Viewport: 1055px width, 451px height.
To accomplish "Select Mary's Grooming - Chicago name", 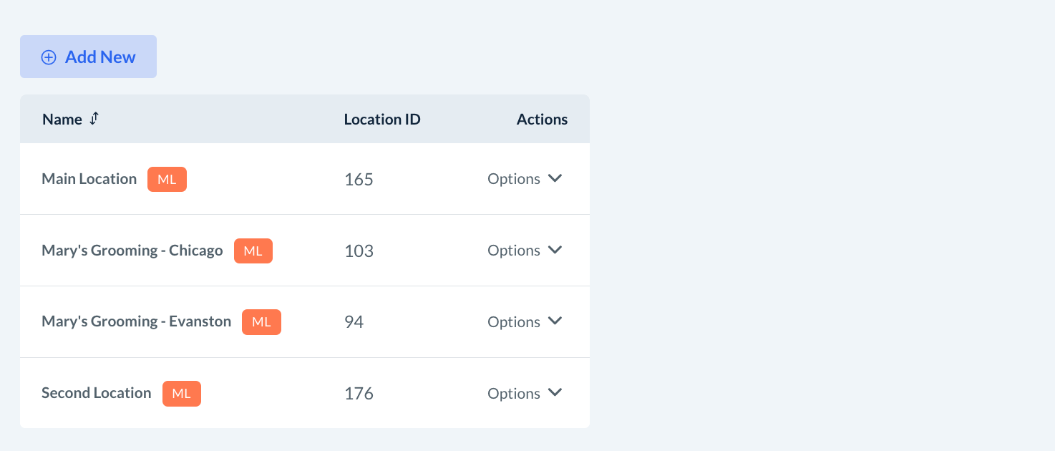I will 132,251.
